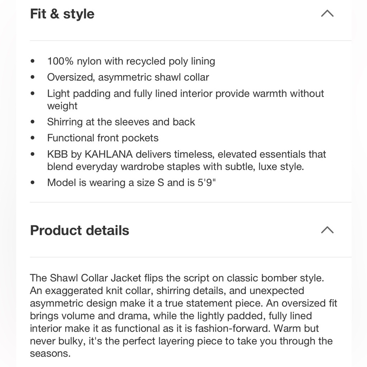Click the Light padding and fully lined text
Screen dimensions: 367x367
[x=185, y=99]
